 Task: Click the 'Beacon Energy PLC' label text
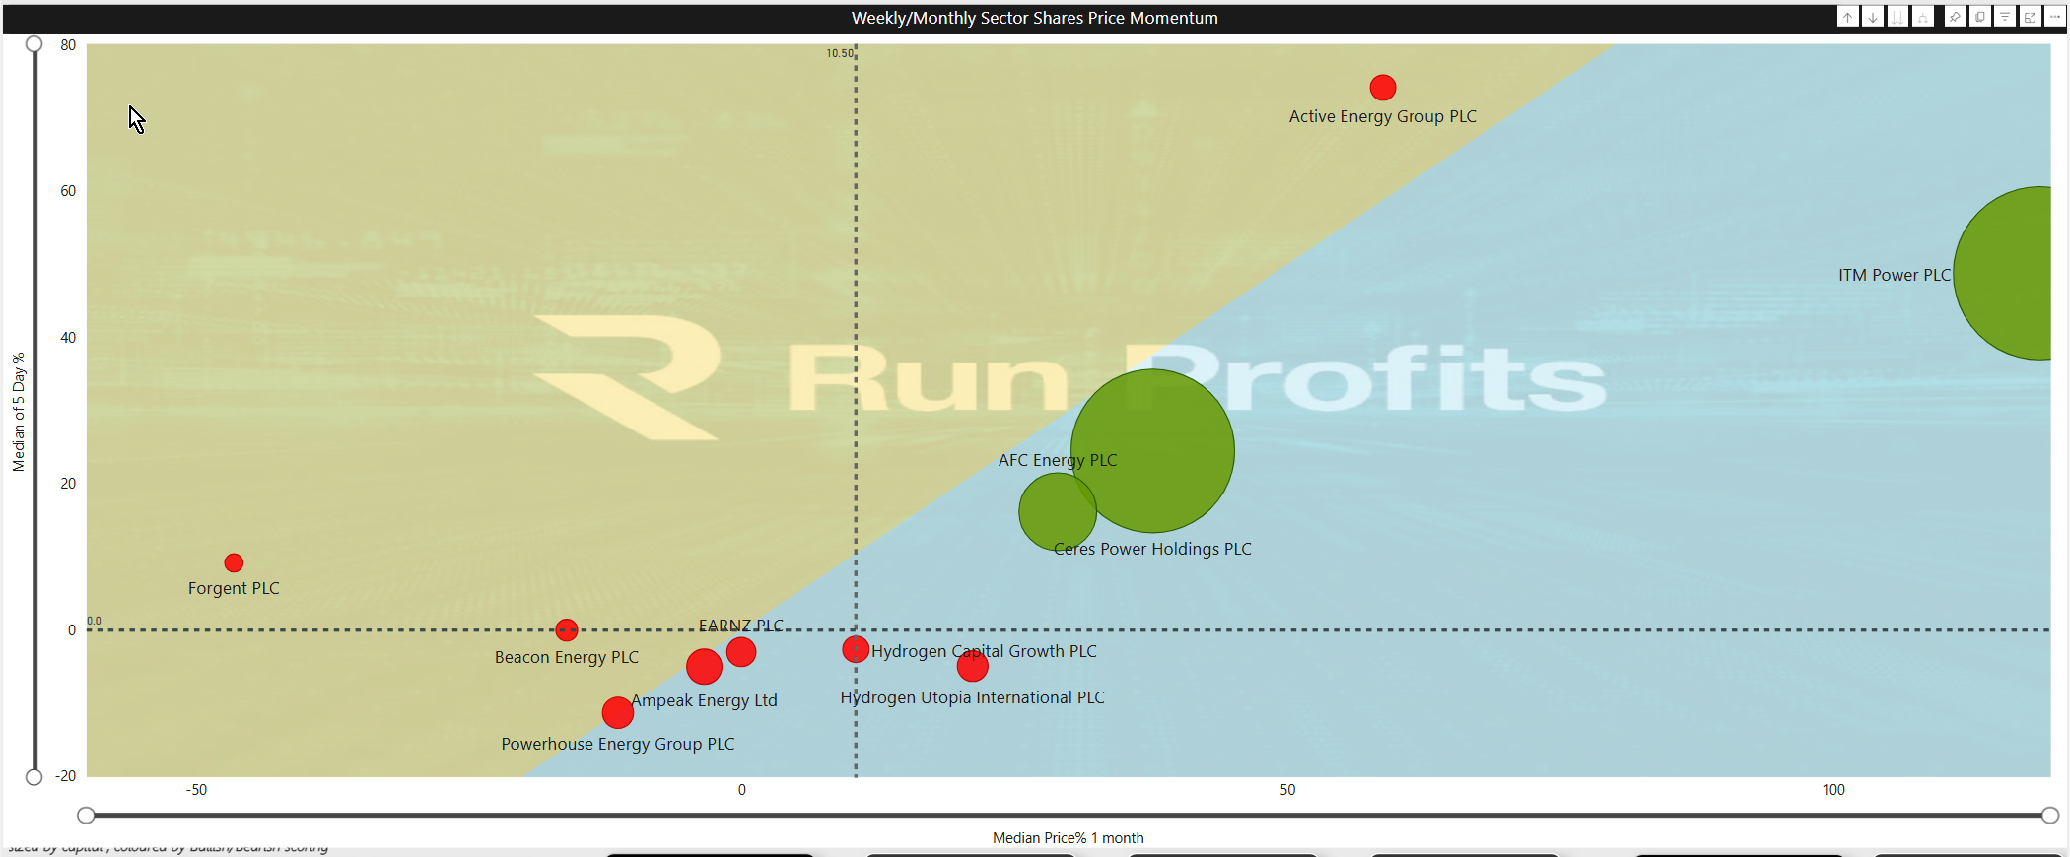coord(567,657)
